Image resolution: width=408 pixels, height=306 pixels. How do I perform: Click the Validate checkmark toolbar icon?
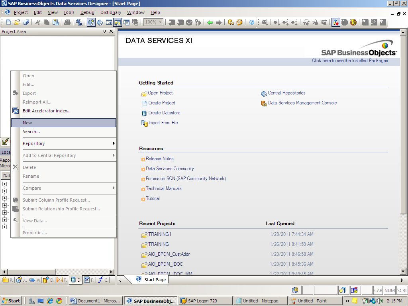pos(189,22)
